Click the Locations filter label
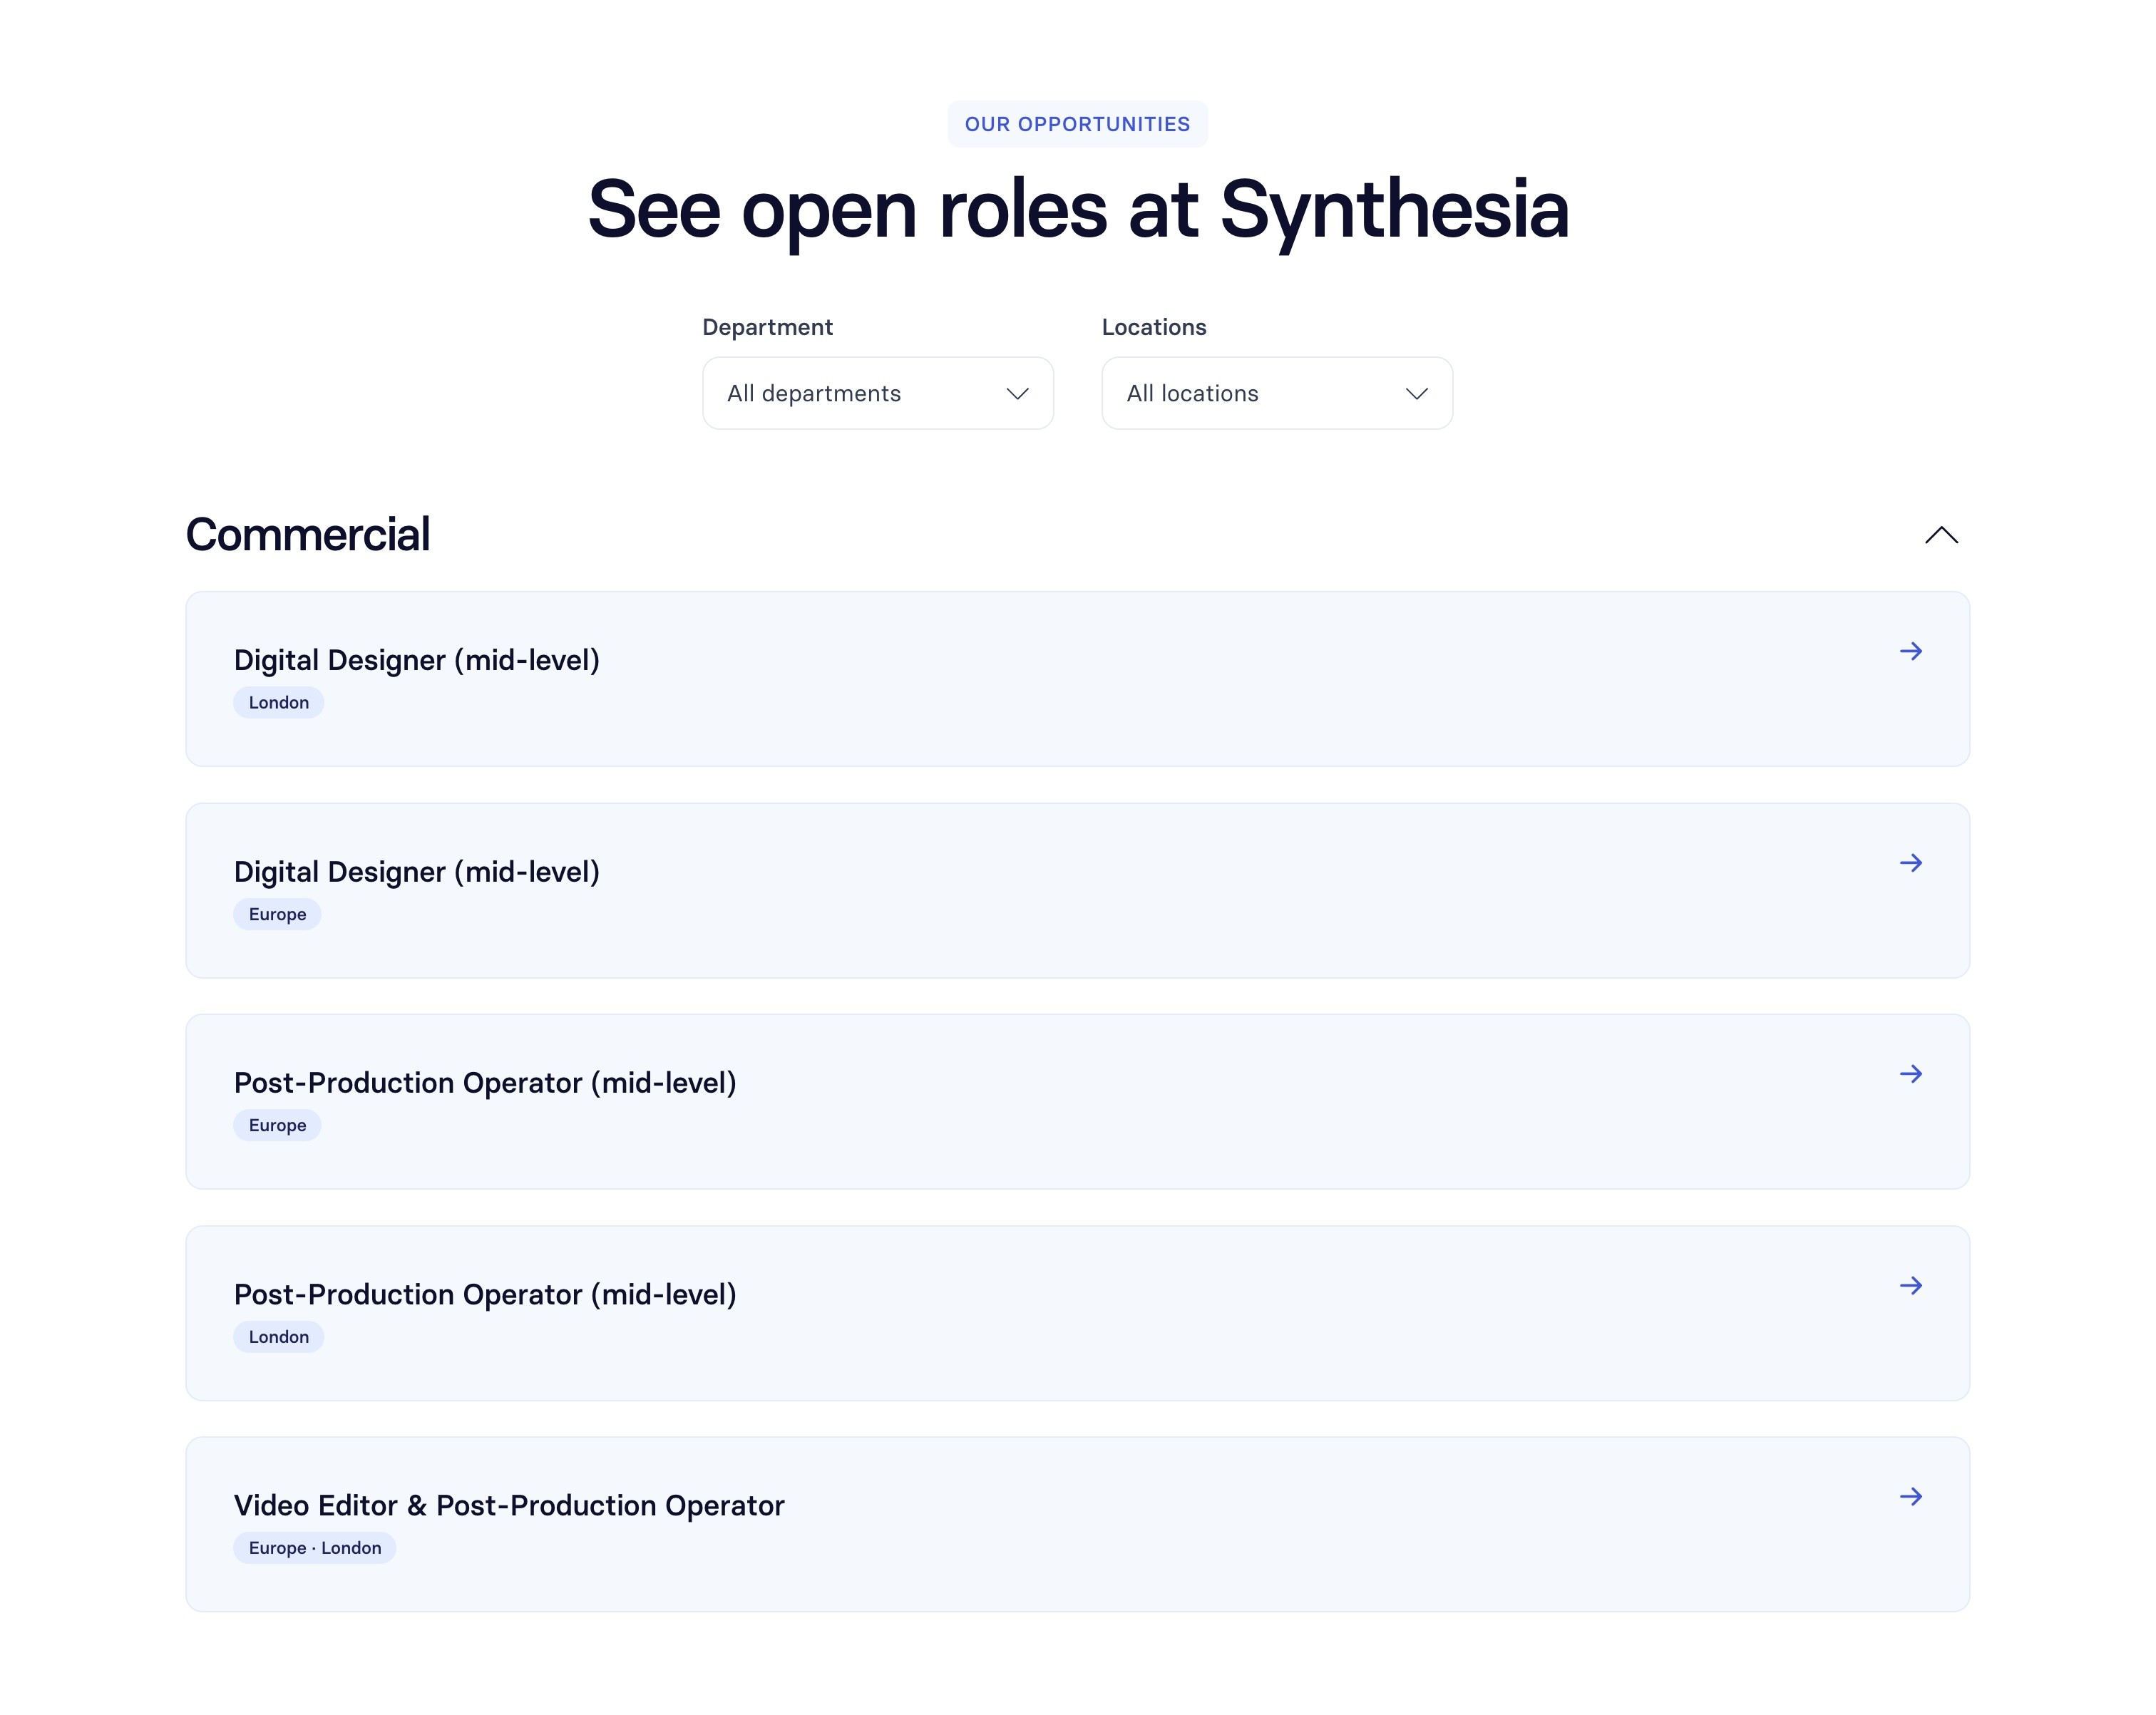Viewport: 2156px width, 1715px height. coord(1153,327)
